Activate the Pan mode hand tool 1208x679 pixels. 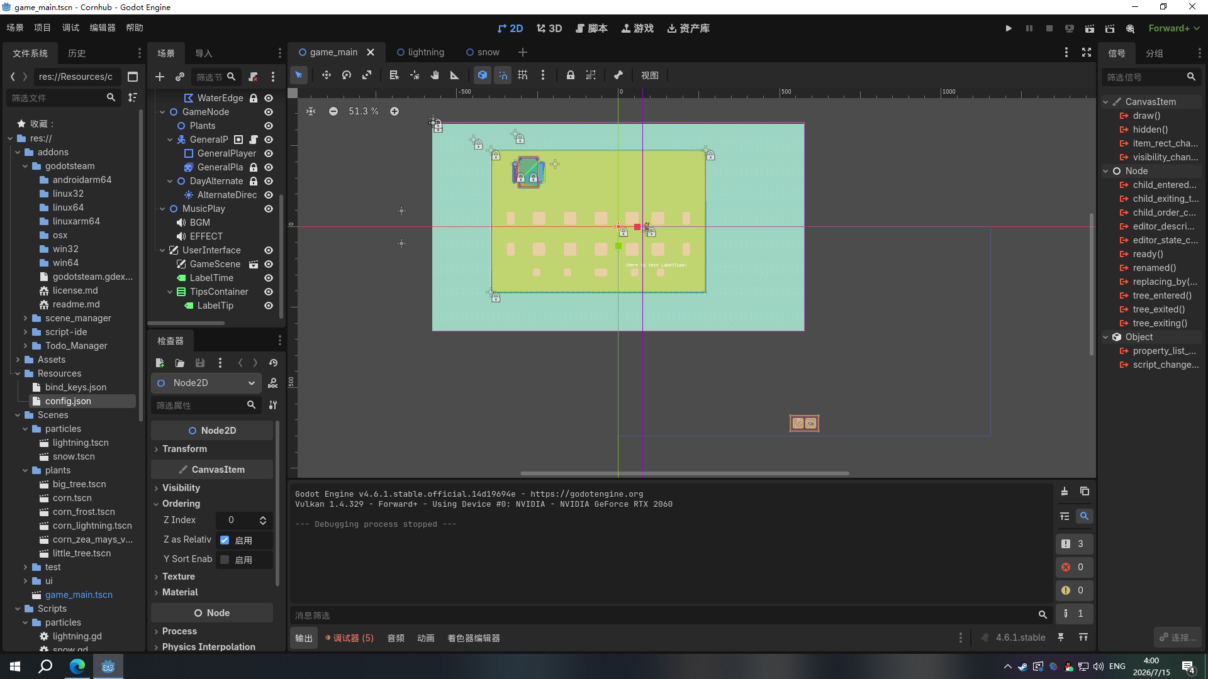coord(435,75)
